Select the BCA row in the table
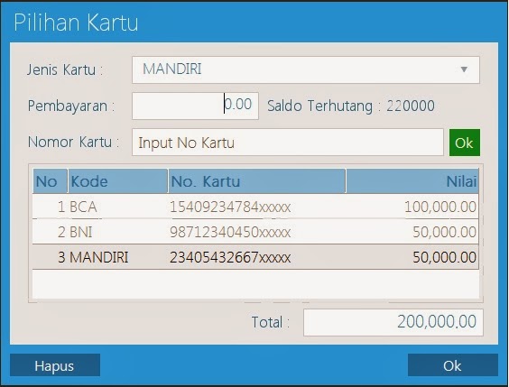Image resolution: width=509 pixels, height=387 pixels. point(255,207)
